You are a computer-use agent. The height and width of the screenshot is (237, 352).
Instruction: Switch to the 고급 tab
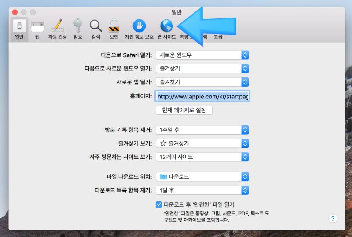click(218, 37)
